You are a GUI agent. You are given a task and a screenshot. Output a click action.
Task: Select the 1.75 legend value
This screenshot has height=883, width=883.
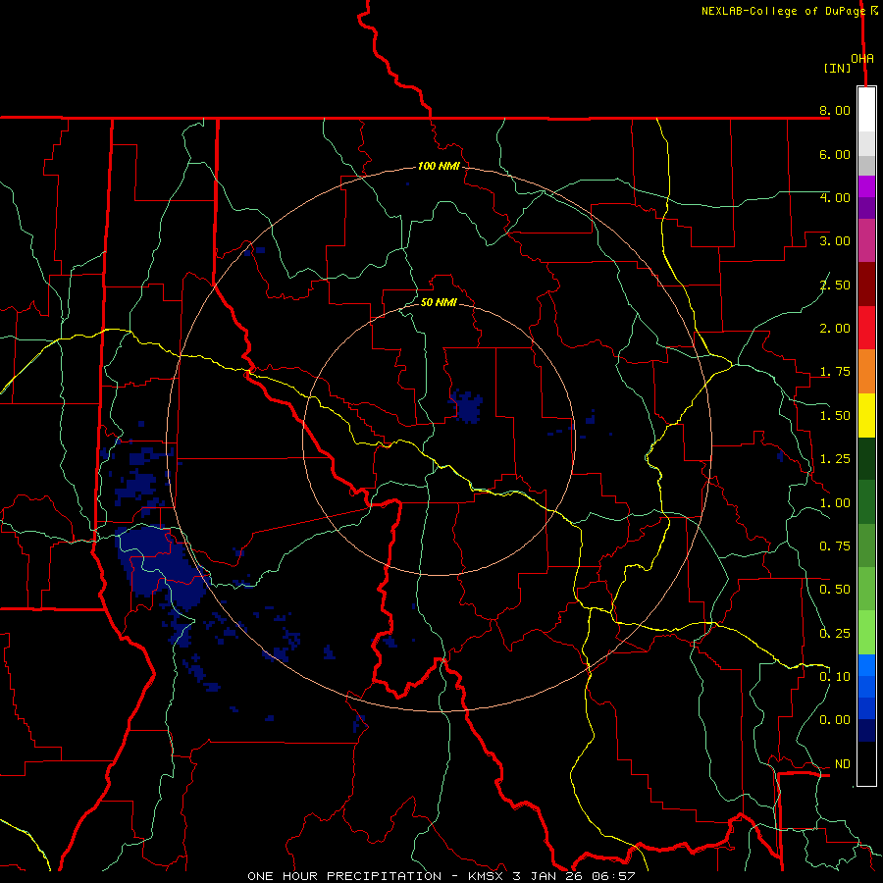(835, 372)
